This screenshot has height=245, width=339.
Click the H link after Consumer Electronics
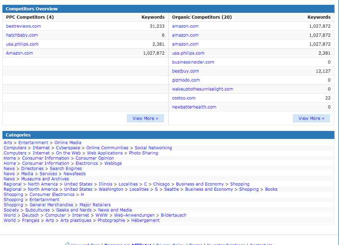click(82, 195)
